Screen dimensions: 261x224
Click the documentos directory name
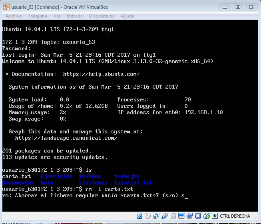point(18,182)
